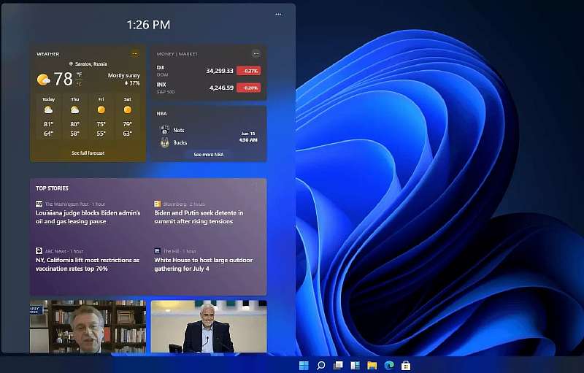The width and height of the screenshot is (584, 373).
Task: Open Microsoft Store from the taskbar
Action: [x=406, y=365]
